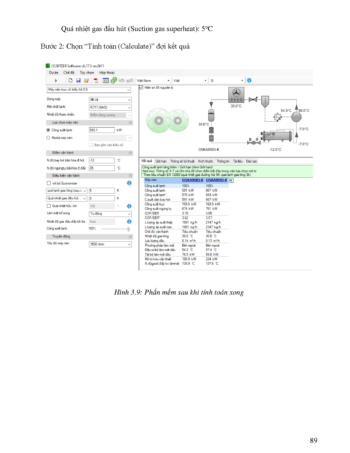Expand the Tốc độ máy nén 3500 /min dropdown
This screenshot has width=350, height=453.
click(110, 244)
